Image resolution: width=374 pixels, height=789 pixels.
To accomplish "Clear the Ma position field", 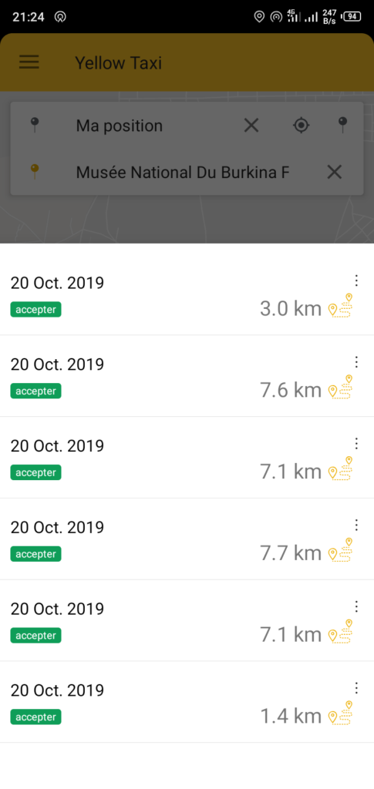I will [251, 126].
